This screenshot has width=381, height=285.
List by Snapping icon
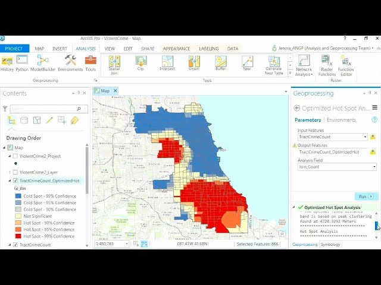coord(62,120)
